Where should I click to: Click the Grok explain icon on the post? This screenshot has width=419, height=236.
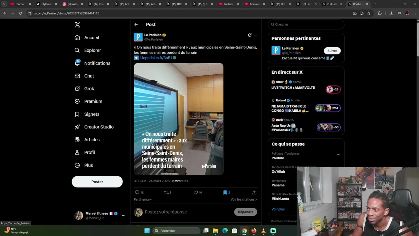tap(250, 35)
